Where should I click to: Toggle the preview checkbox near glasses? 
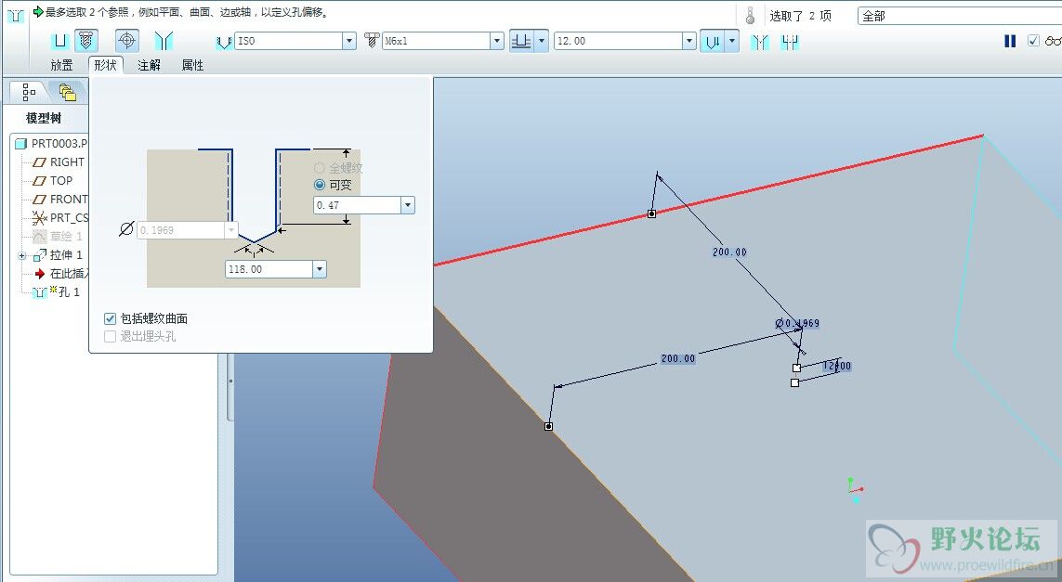coord(1033,41)
